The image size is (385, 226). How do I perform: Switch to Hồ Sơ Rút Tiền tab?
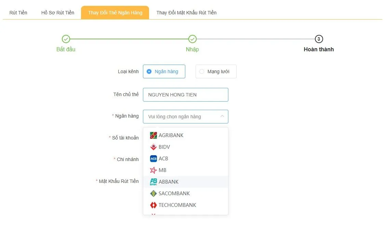click(x=58, y=13)
